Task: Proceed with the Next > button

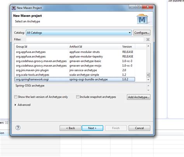Action: (x=92, y=128)
